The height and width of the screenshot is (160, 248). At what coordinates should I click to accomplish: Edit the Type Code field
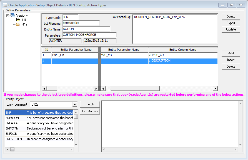pos(70,17)
